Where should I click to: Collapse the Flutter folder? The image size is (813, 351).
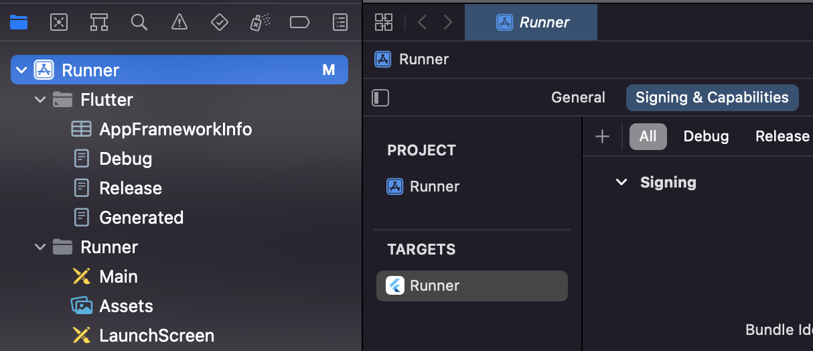tap(40, 100)
